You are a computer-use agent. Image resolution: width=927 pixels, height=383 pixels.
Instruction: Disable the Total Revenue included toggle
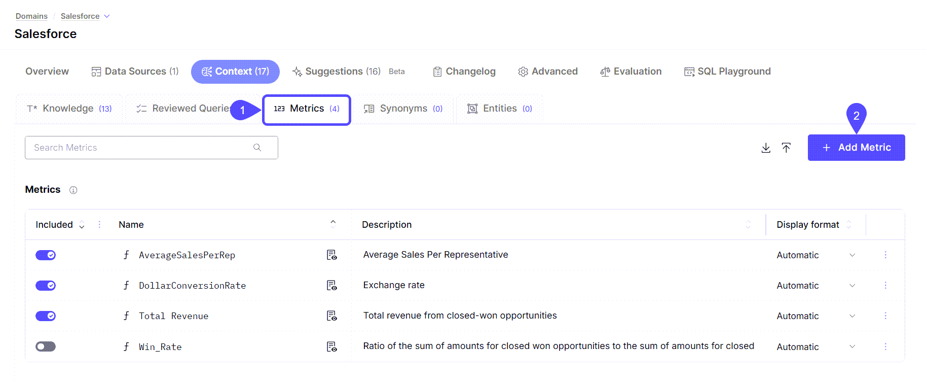[46, 316]
